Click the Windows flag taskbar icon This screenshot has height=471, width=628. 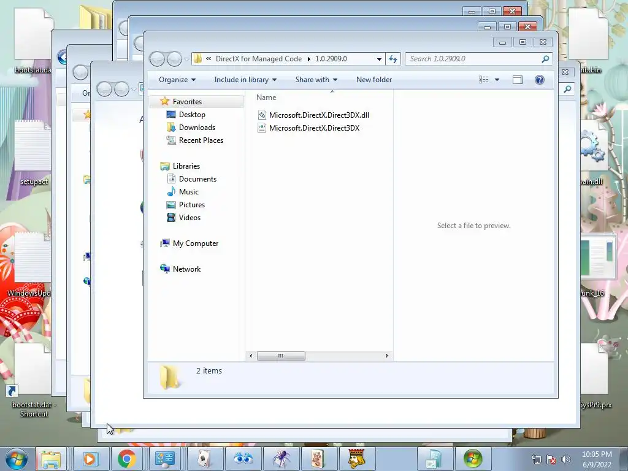pos(473,459)
